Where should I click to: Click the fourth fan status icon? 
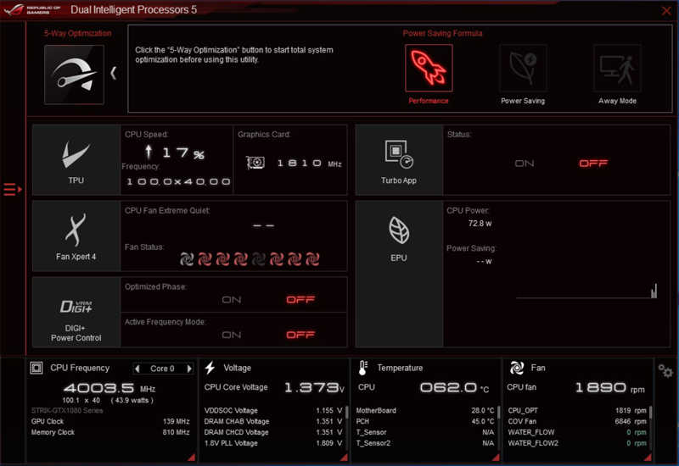click(241, 259)
